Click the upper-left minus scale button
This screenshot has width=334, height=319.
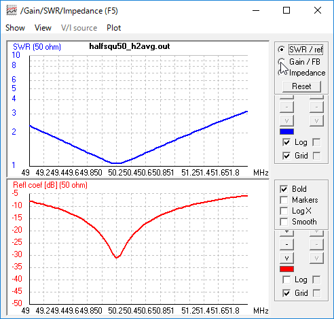286,107
